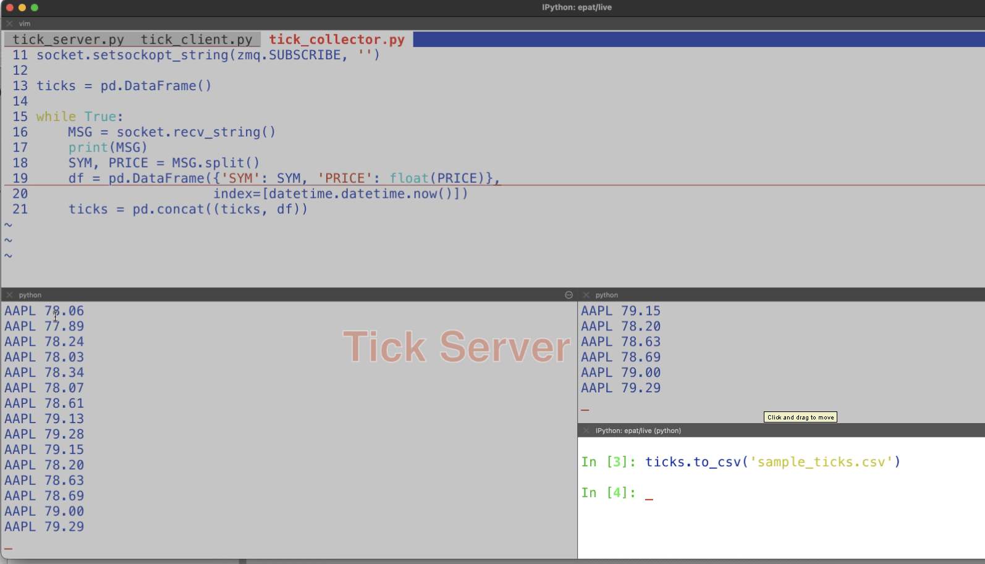Close the left python Tick Server pane
Image resolution: width=985 pixels, height=564 pixels.
(9, 295)
